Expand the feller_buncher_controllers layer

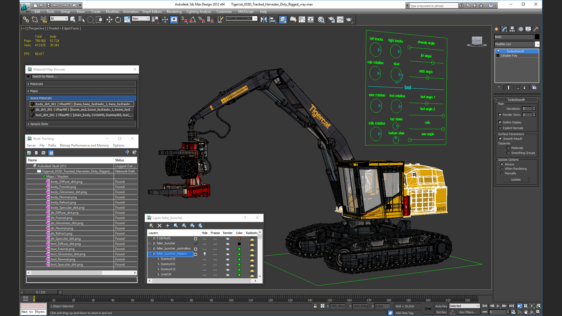pos(150,249)
